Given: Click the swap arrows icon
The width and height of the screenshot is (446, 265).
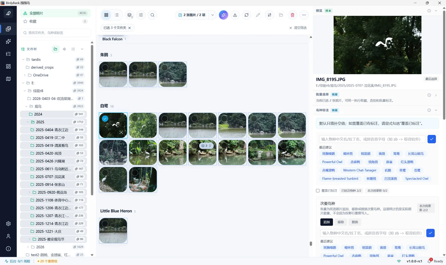Looking at the screenshot, I should 270,15.
